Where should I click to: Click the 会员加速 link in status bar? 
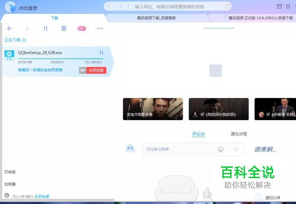click(x=42, y=196)
